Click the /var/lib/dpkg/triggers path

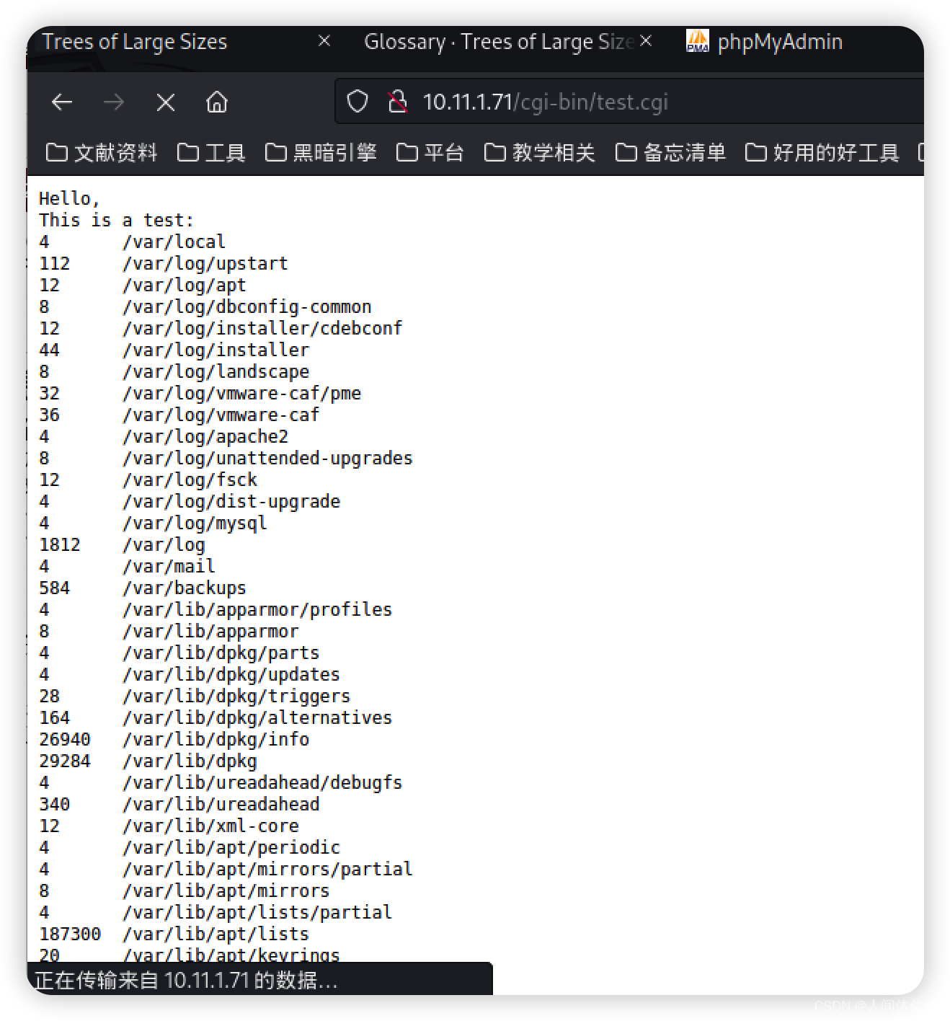pos(236,696)
